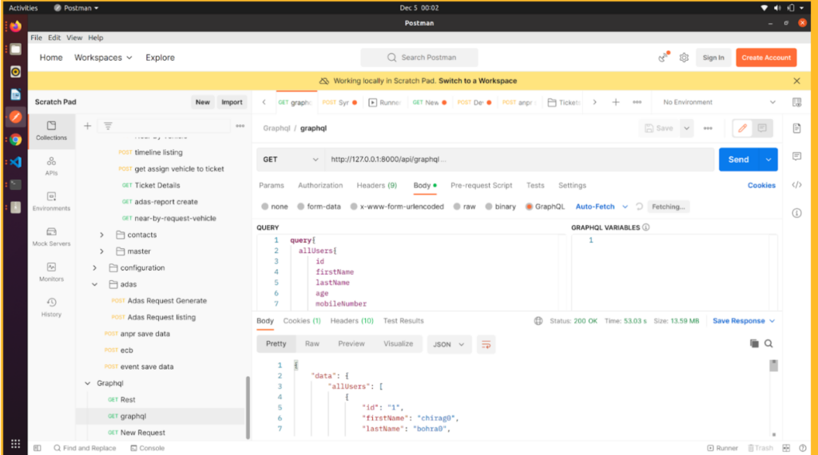The height and width of the screenshot is (455, 818).
Task: Click the plus icon to create a collection
Action: (88, 125)
